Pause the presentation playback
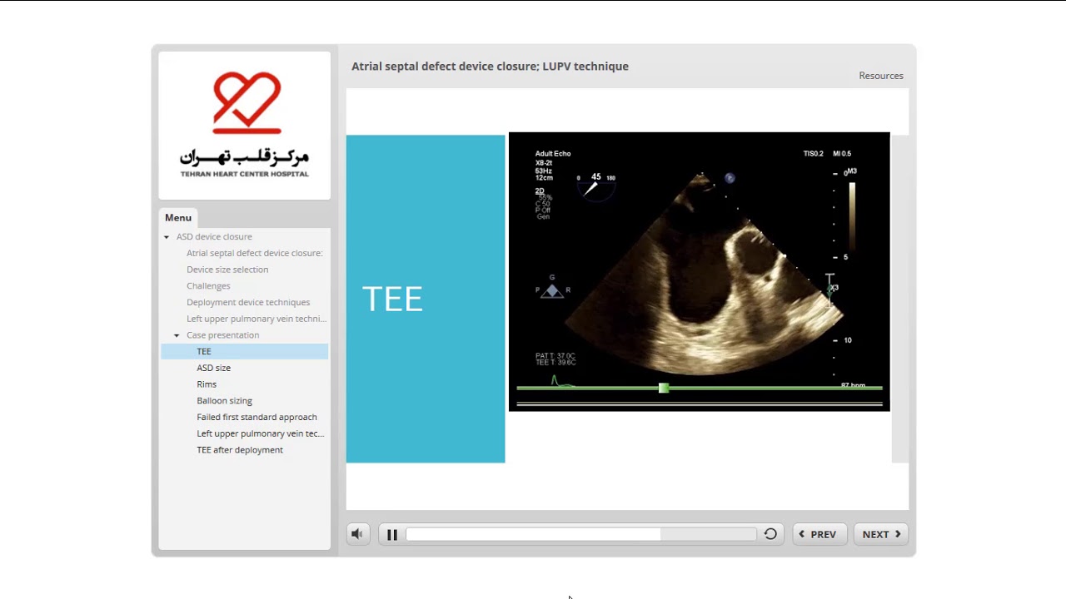This screenshot has width=1066, height=599. click(392, 534)
